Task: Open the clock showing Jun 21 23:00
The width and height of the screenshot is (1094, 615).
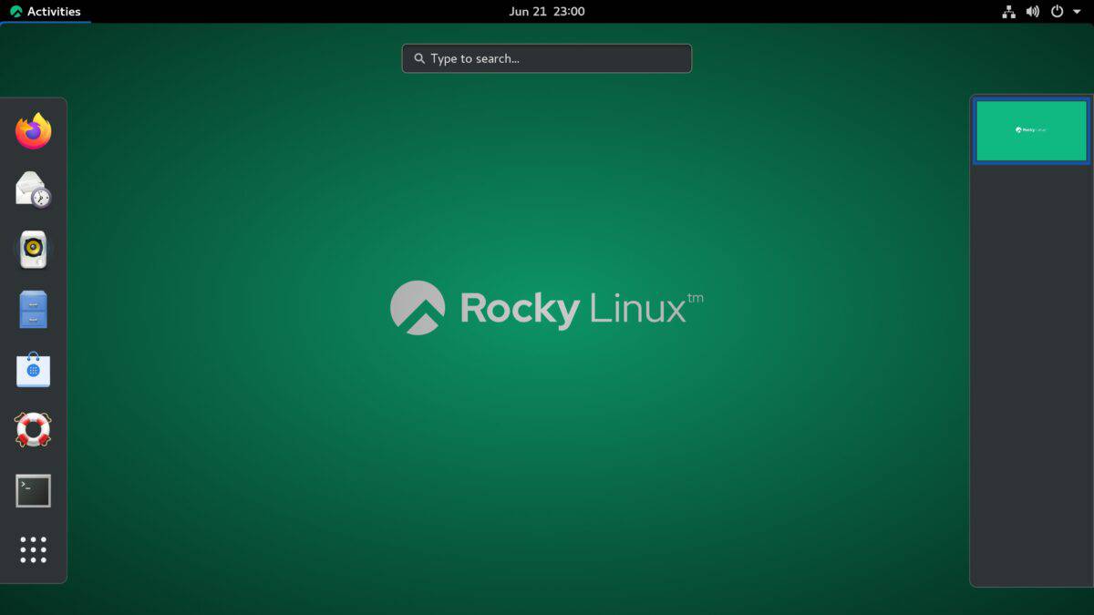Action: pyautogui.click(x=547, y=12)
